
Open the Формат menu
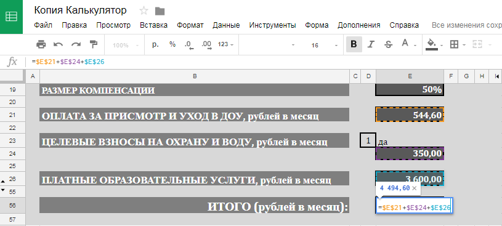(190, 25)
